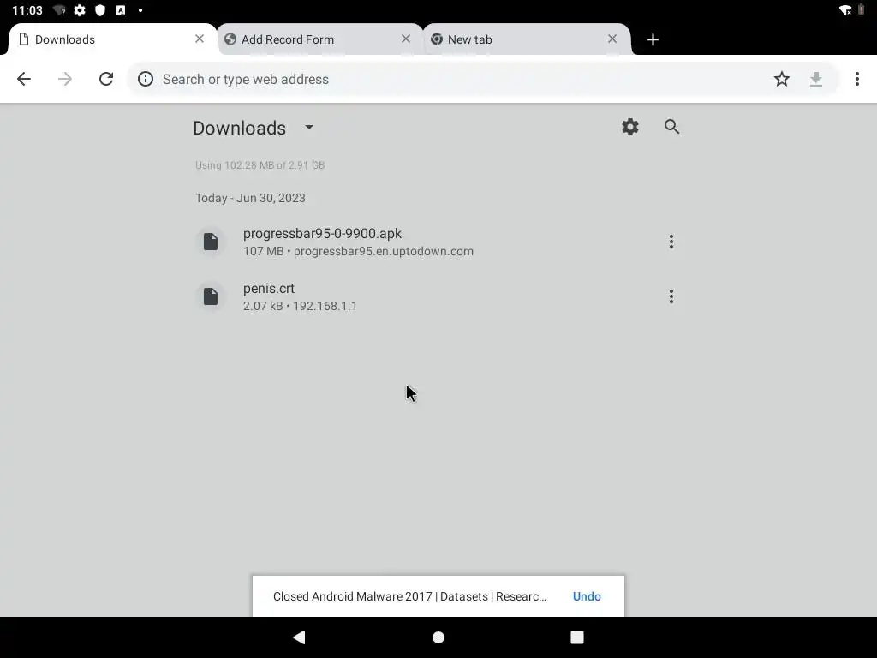Click 'Closed Android Malware 2017' snackbar message
The width and height of the screenshot is (877, 658).
click(409, 596)
